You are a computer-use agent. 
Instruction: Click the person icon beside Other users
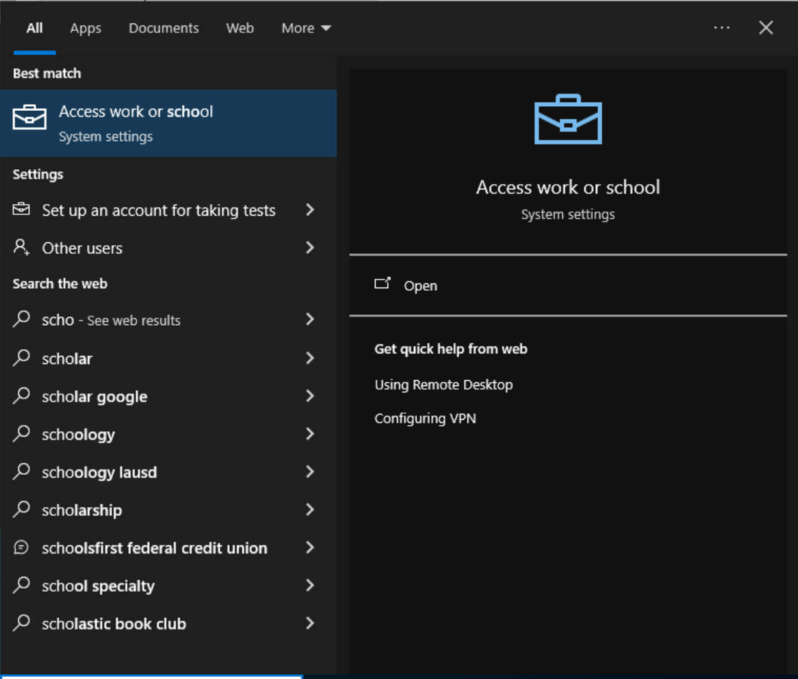point(21,247)
